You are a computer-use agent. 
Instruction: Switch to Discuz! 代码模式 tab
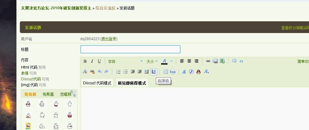[97, 83]
